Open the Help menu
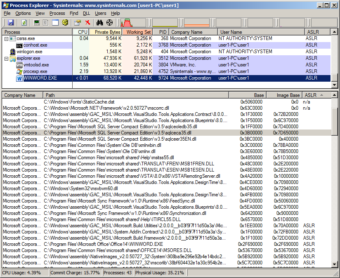 click(116, 13)
